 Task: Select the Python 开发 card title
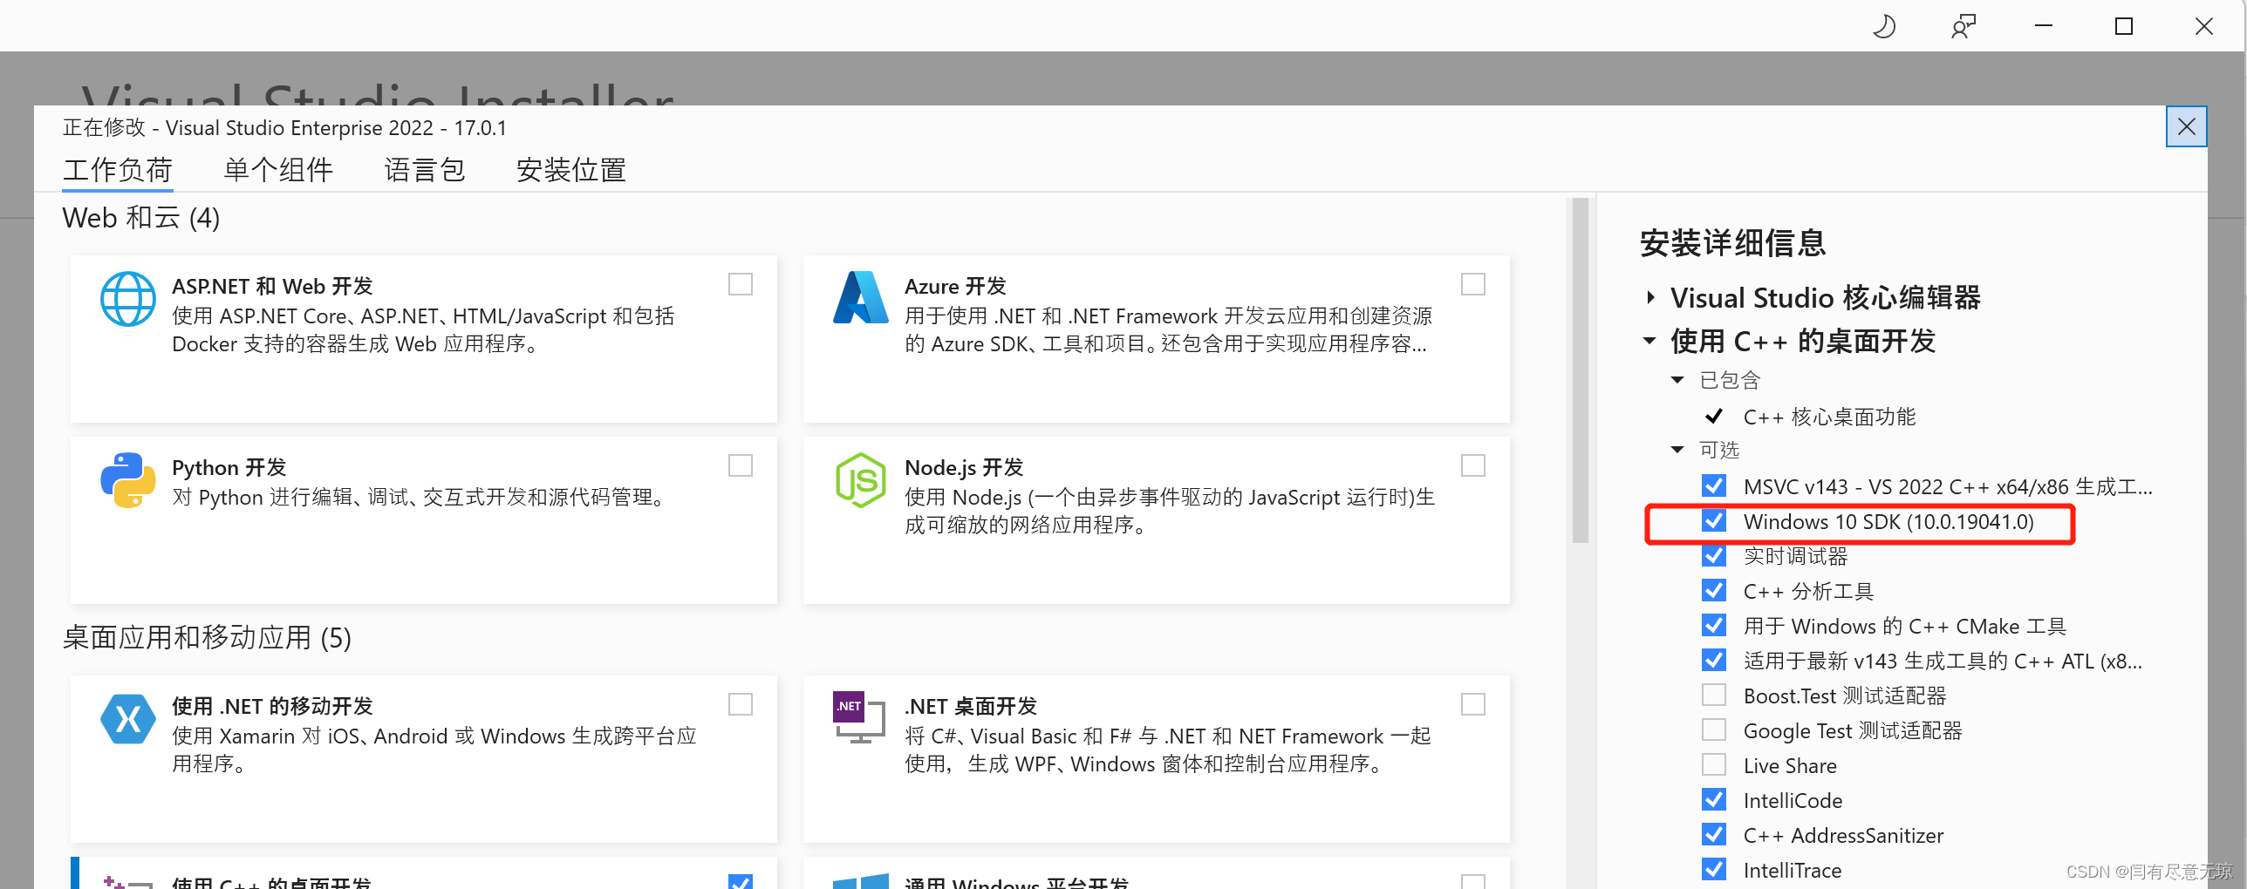(x=229, y=467)
